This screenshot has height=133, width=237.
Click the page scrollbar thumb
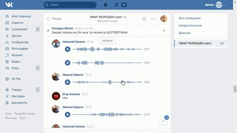[x=235, y=89]
